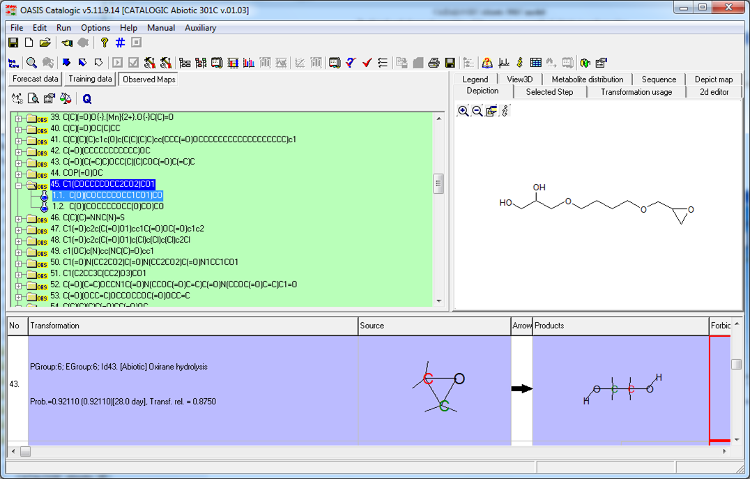750x479 pixels.
Task: Expand tree item 40
Action: coord(18,130)
